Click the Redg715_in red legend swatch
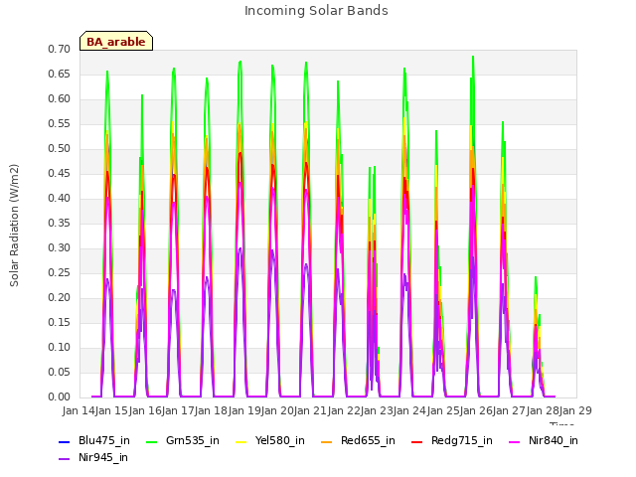636x477 pixels. (417, 441)
